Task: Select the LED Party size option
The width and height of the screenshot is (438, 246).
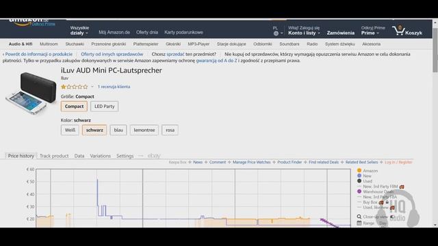Action: point(105,107)
